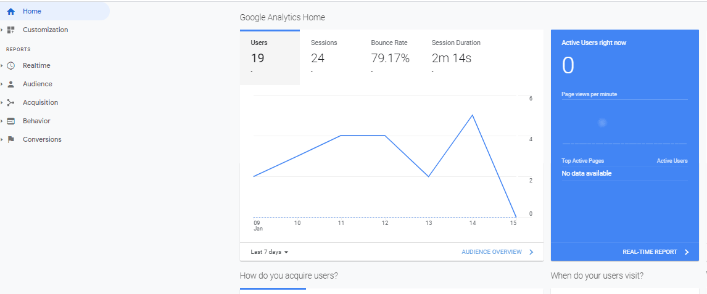Click the Behavior window icon
This screenshot has width=707, height=294.
(10, 121)
